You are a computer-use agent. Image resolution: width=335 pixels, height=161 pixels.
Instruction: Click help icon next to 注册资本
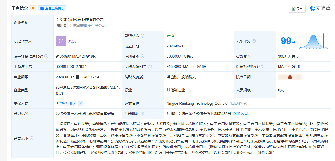pyautogui.click(x=142, y=56)
